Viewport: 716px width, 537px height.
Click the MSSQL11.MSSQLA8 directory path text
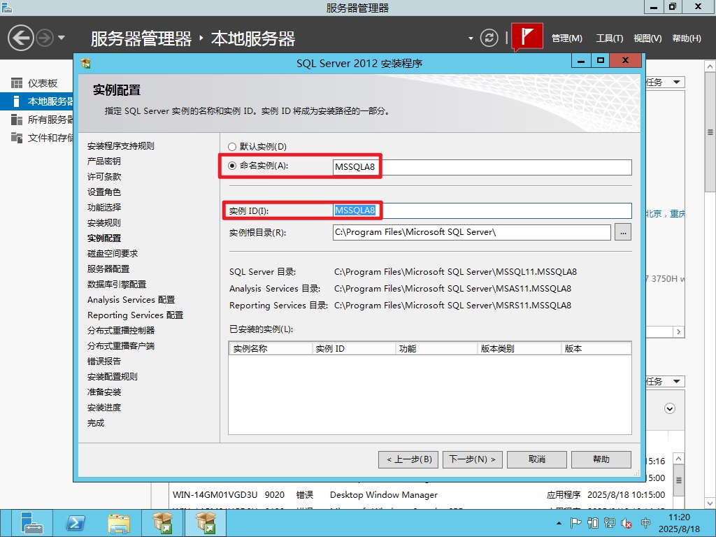(x=455, y=272)
